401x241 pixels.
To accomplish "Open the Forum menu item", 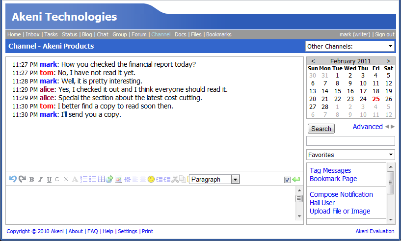I will [x=139, y=34].
